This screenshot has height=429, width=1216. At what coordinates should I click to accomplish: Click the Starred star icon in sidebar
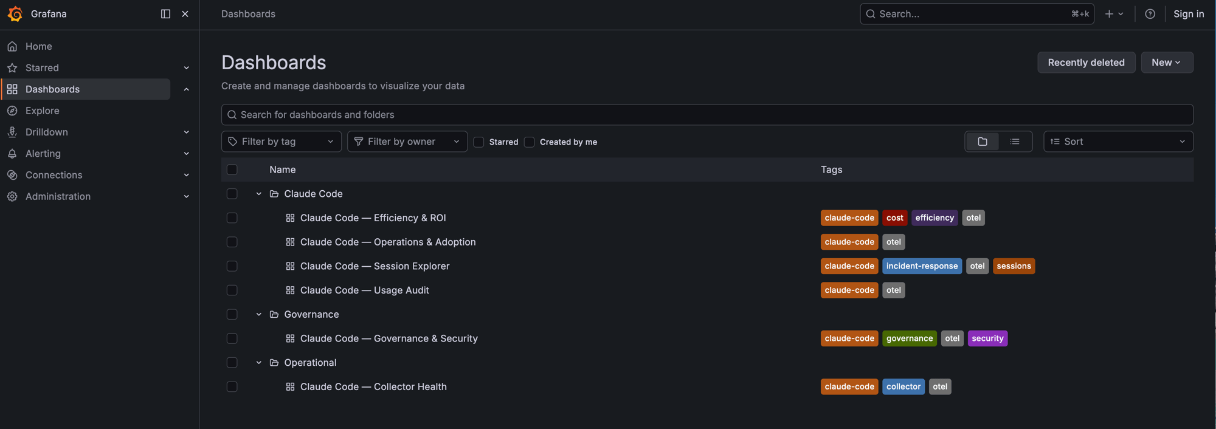[12, 67]
